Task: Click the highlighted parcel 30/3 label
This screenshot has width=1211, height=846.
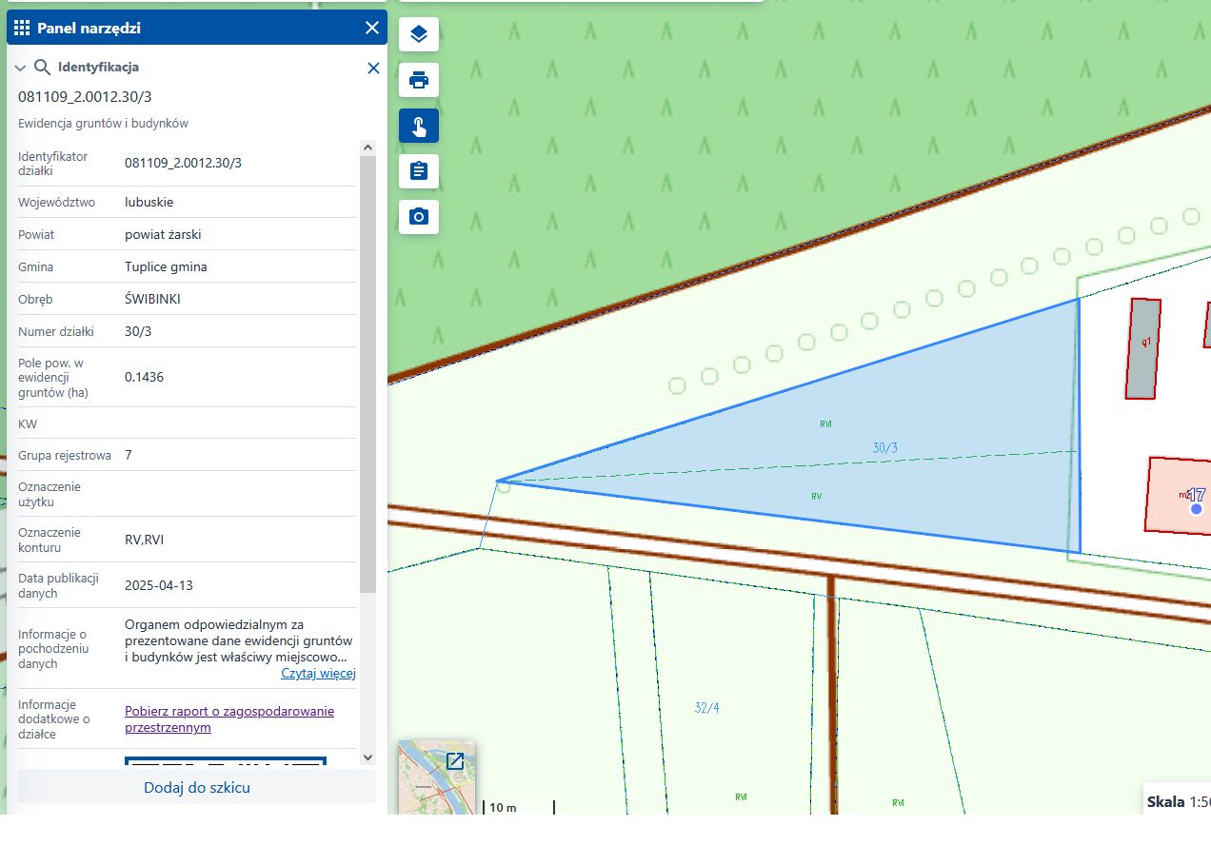Action: coord(884,448)
